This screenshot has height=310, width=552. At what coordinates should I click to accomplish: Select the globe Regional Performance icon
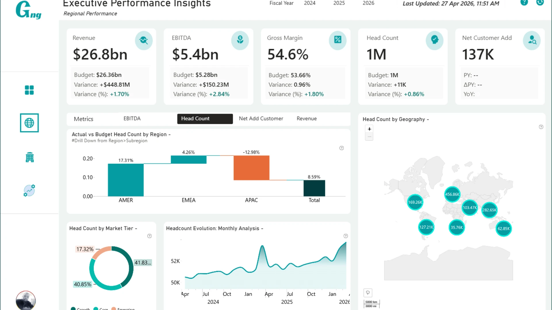[29, 123]
